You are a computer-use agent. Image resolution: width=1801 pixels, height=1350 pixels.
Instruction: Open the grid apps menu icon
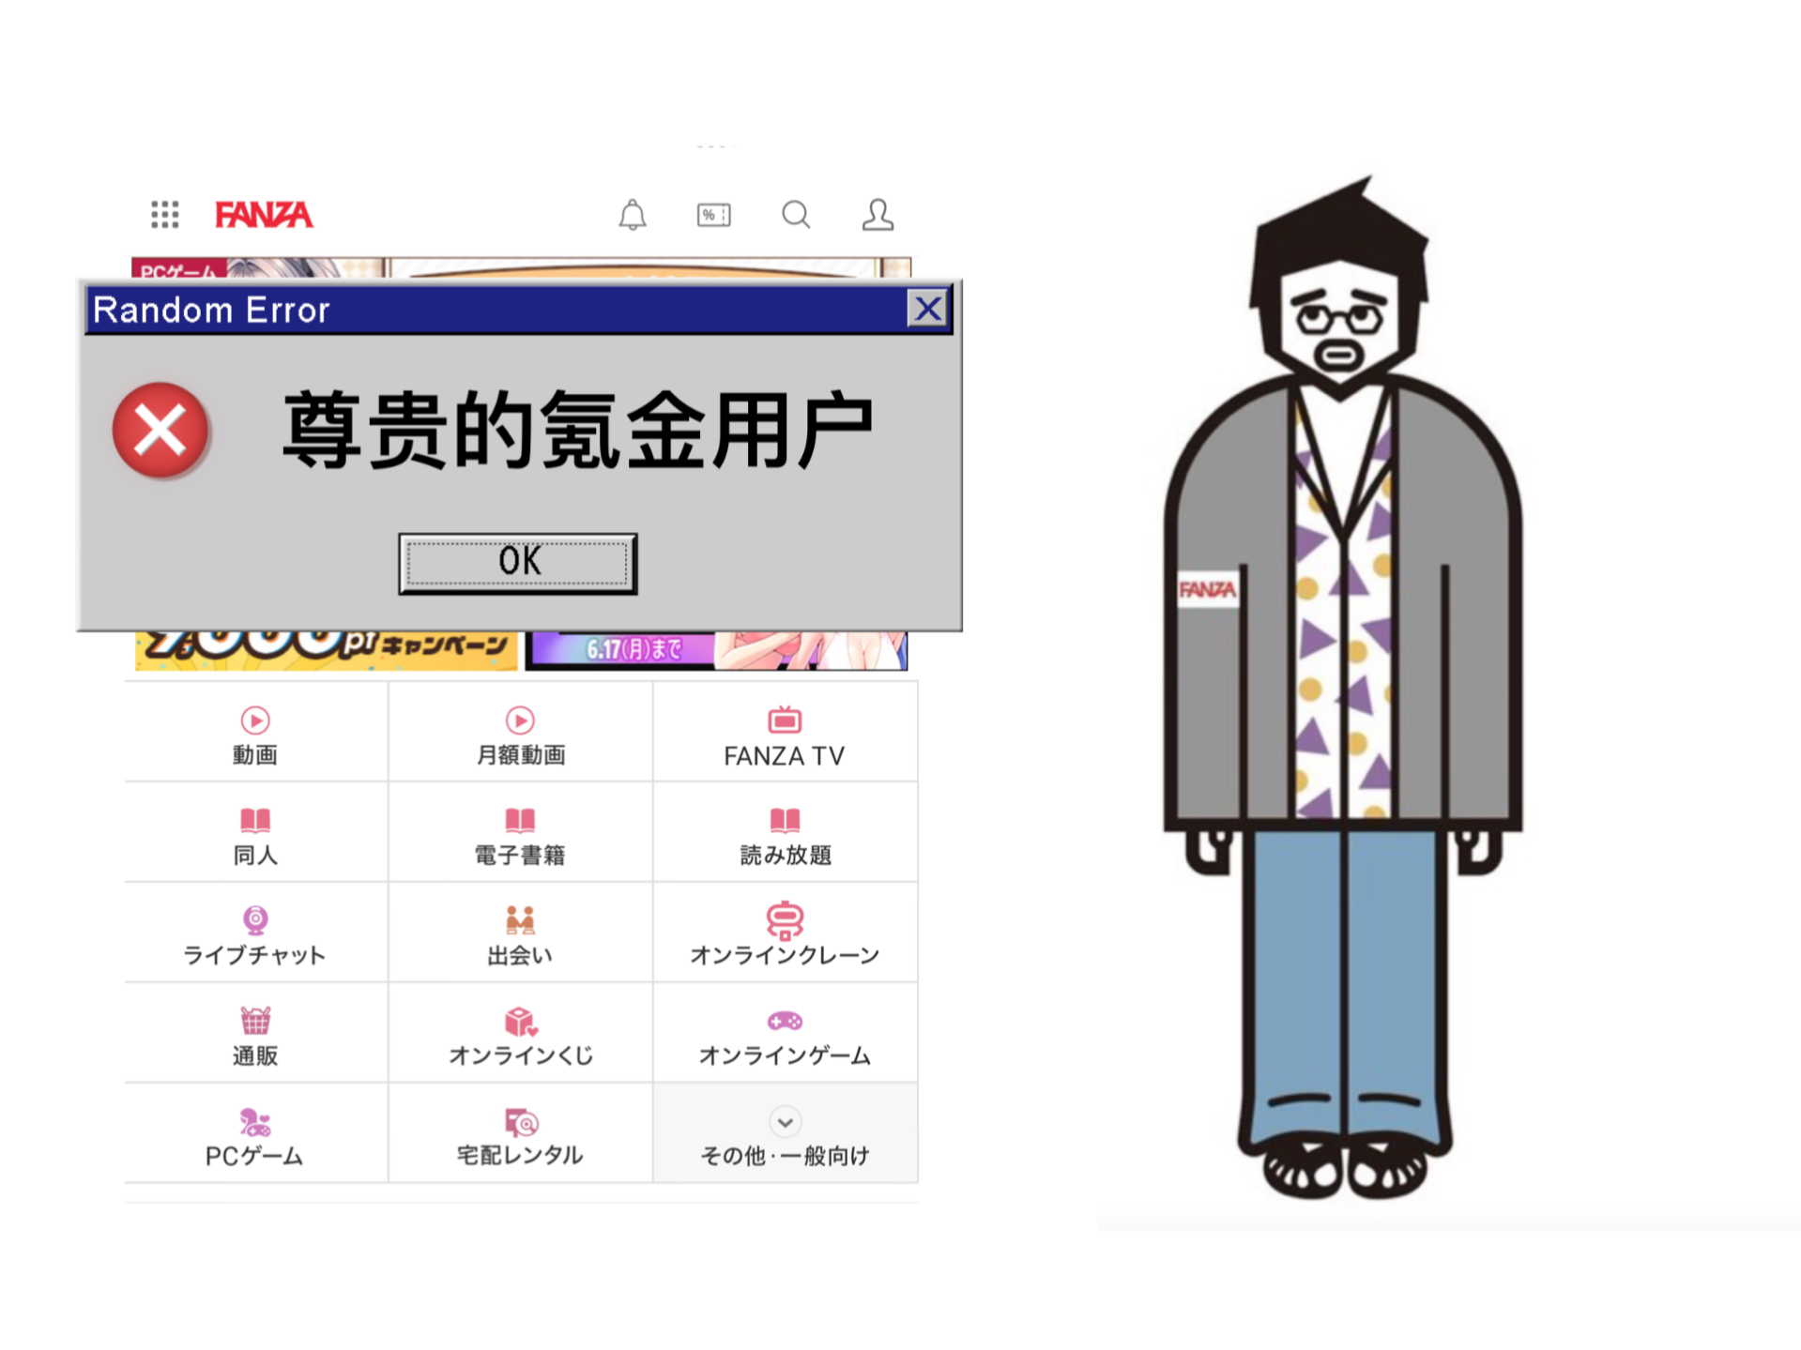(x=165, y=215)
